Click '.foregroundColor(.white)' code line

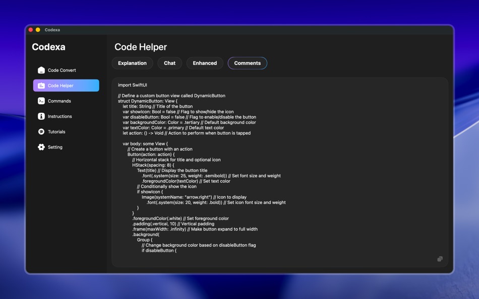tap(180, 218)
